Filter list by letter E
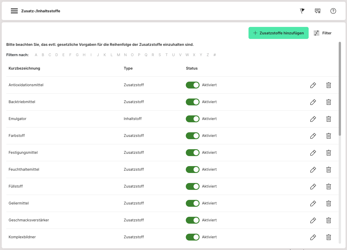The width and height of the screenshot is (347, 250). pyautogui.click(x=64, y=55)
